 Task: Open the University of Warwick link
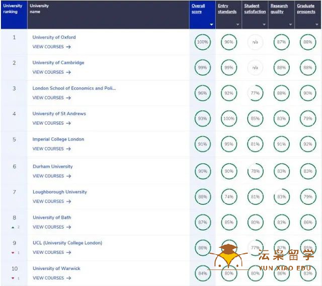[x=56, y=268]
